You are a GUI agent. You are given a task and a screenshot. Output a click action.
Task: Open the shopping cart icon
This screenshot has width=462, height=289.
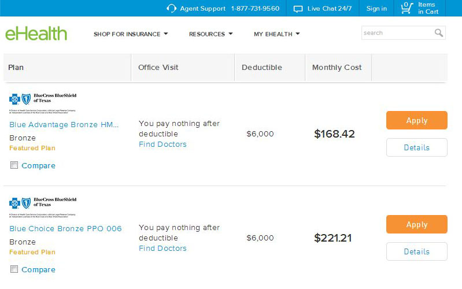pos(406,8)
